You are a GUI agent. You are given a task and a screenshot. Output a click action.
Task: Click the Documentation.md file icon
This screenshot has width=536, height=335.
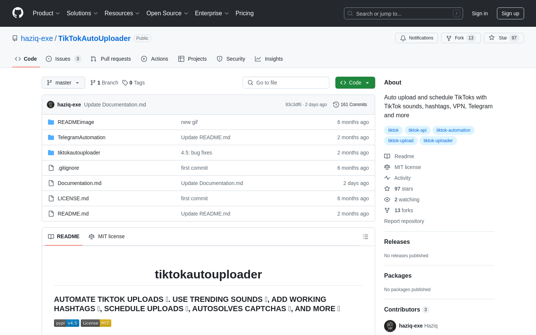pyautogui.click(x=51, y=183)
